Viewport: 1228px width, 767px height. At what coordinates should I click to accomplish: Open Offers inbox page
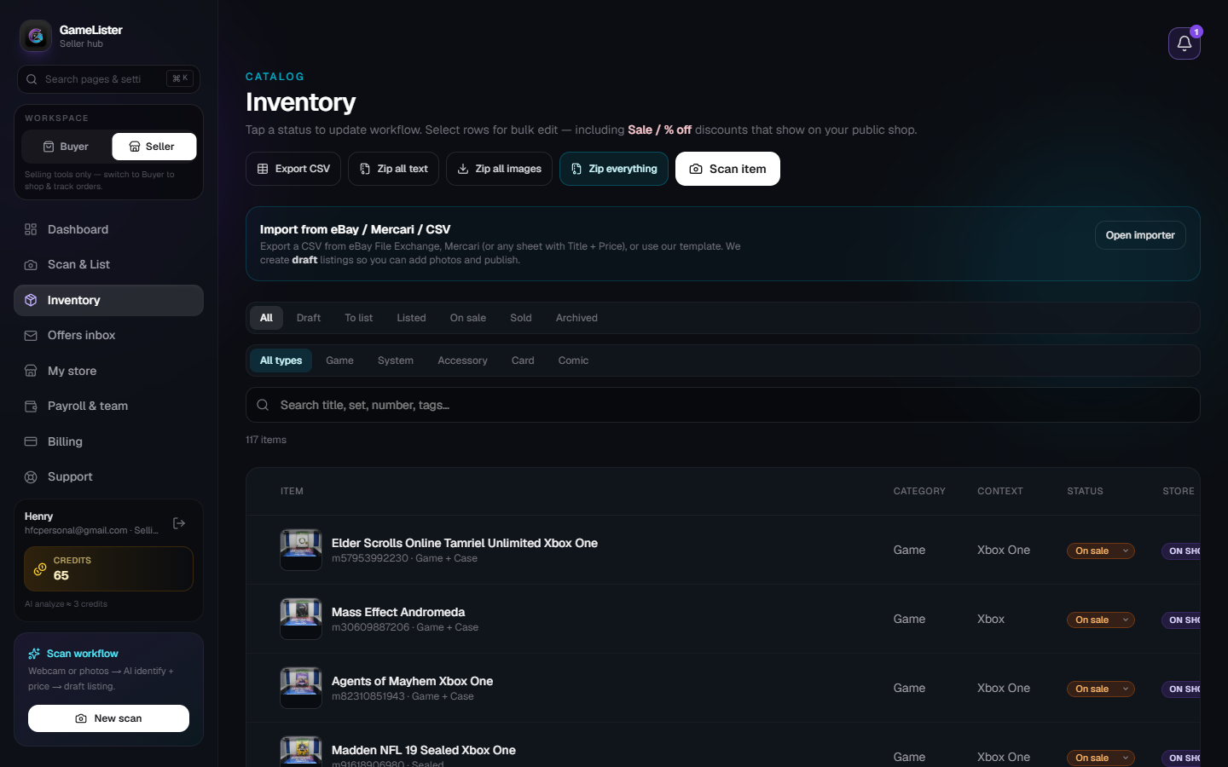pyautogui.click(x=108, y=336)
